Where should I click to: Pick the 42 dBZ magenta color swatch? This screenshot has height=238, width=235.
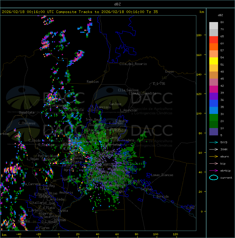coord(214,89)
